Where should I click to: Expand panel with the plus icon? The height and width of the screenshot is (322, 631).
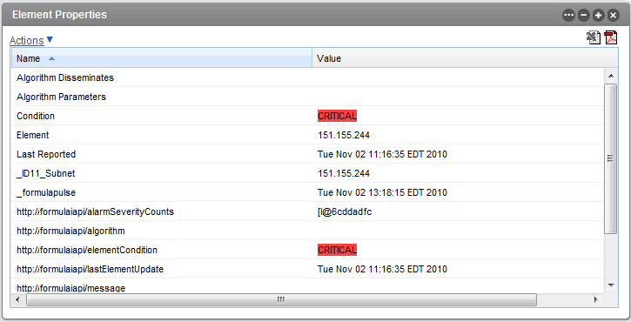599,16
